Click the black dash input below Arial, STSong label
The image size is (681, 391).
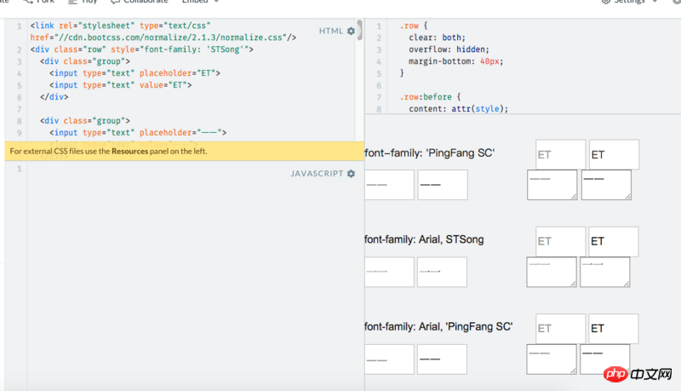pos(442,272)
